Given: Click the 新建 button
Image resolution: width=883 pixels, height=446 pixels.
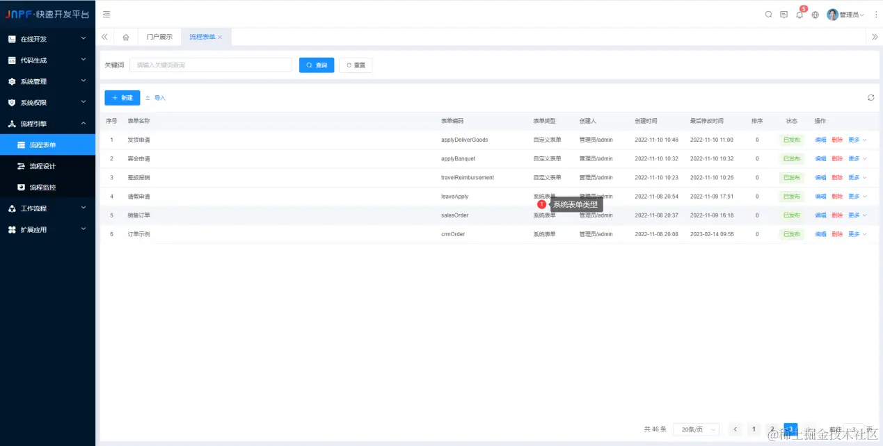Looking at the screenshot, I should 122,98.
